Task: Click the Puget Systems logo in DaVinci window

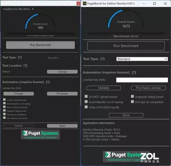Action: (x=126, y=157)
